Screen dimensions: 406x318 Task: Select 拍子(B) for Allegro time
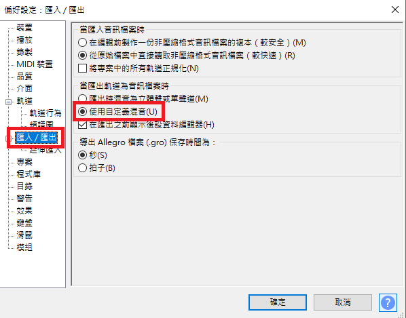(82, 168)
